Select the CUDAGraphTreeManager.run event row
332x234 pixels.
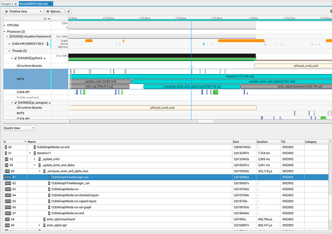pos(166,177)
